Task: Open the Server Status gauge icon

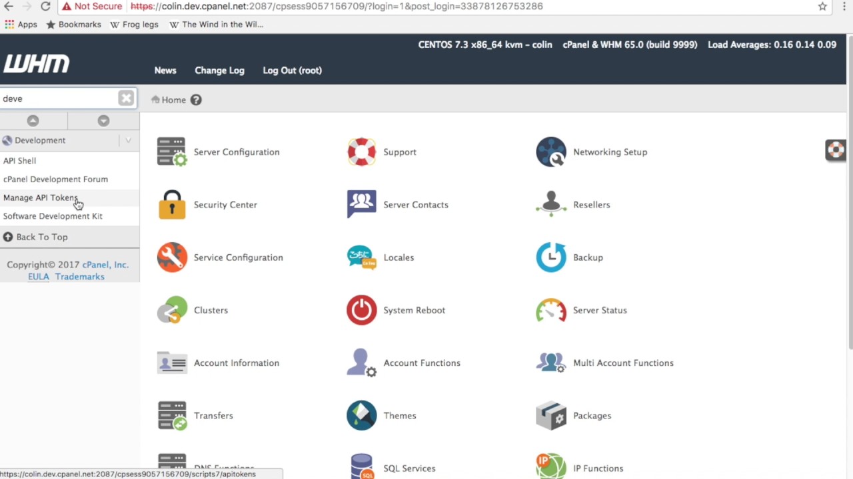Action: tap(551, 310)
